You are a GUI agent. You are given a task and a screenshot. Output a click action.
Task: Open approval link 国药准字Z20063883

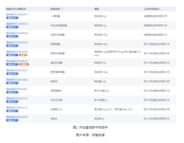pos(17,80)
